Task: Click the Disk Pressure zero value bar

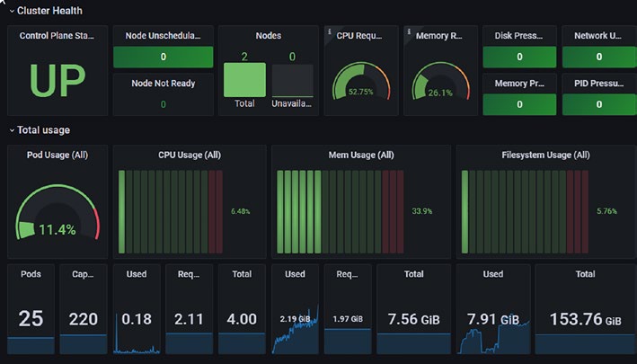Action: tap(519, 57)
